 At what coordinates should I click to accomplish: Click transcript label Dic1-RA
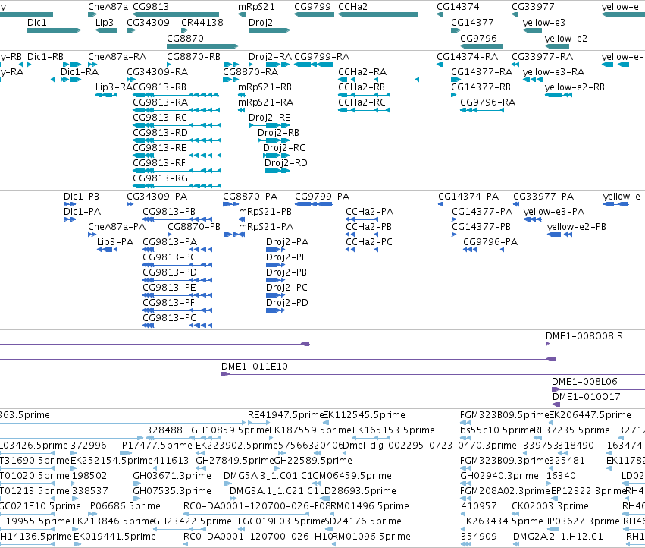coord(80,72)
